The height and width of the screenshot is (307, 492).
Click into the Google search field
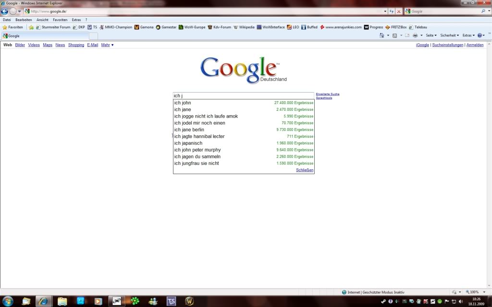244,95
